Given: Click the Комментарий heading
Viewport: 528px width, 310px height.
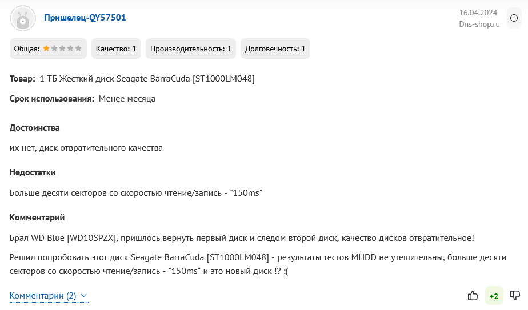Looking at the screenshot, I should pyautogui.click(x=37, y=218).
